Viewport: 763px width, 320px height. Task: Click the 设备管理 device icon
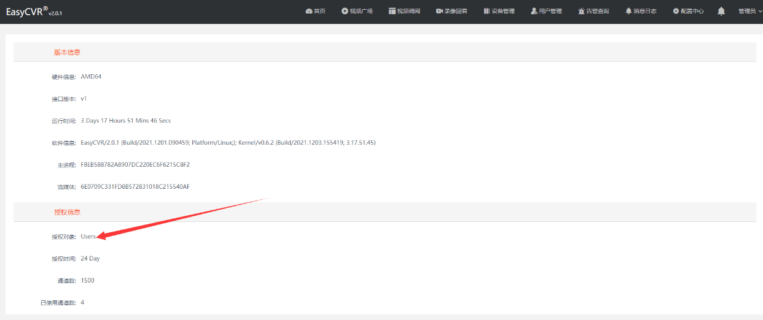point(487,11)
